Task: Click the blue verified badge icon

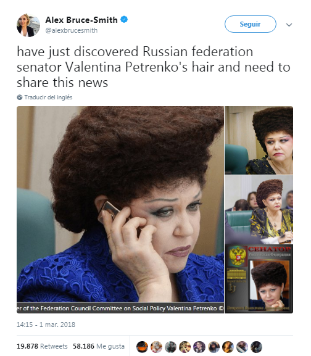Action: 124,20
